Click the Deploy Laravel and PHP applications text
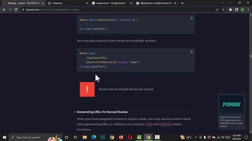The width and height of the screenshot is (252, 141). [231, 122]
